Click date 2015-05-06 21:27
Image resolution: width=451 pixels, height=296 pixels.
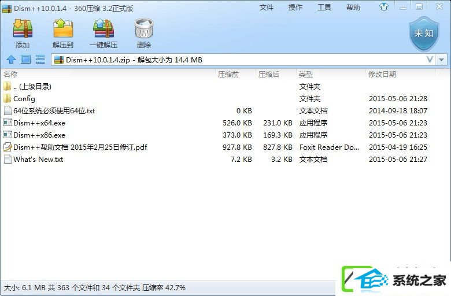(x=398, y=159)
